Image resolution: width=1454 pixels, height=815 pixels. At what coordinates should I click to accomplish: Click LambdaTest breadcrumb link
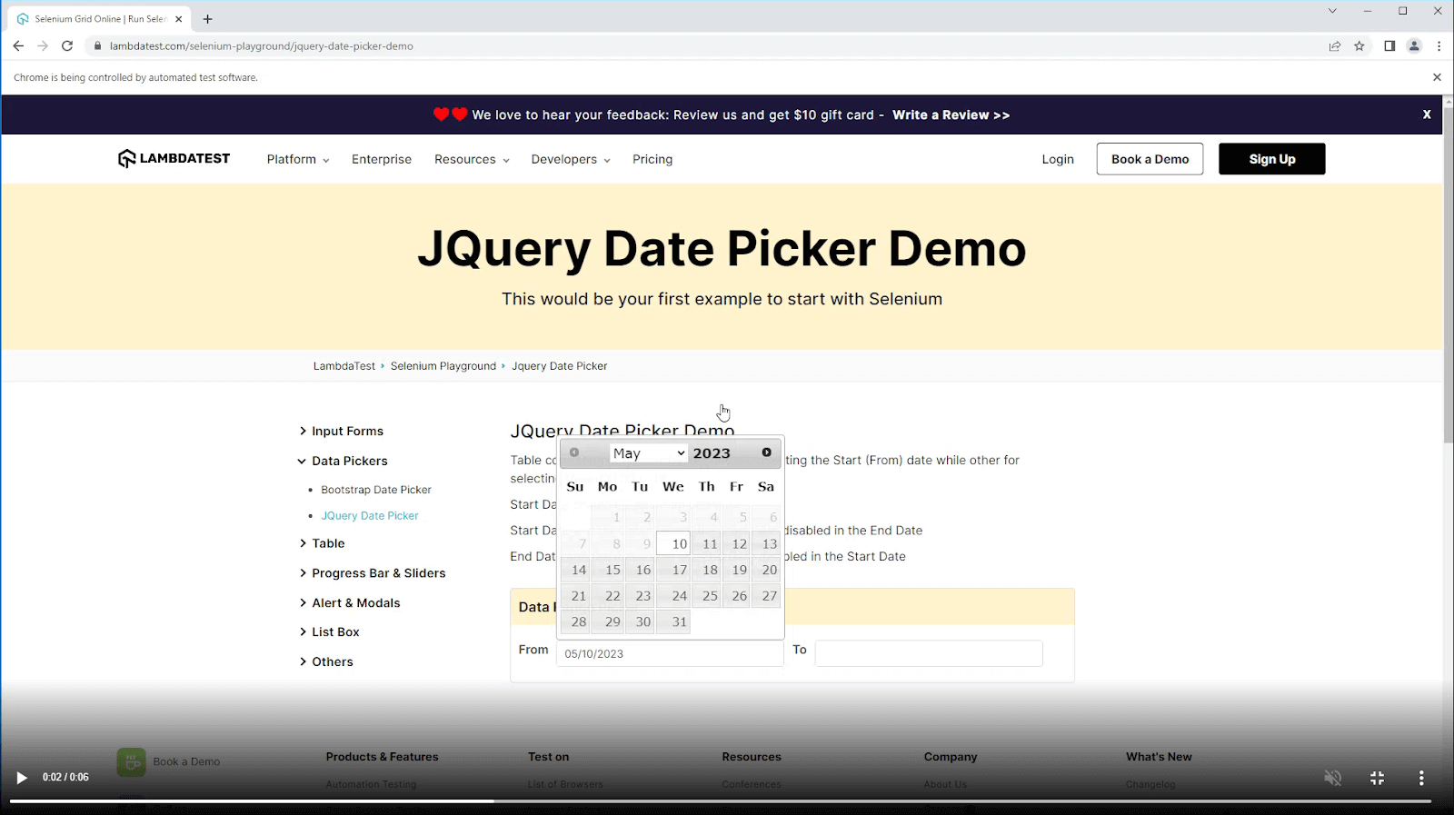tap(344, 366)
